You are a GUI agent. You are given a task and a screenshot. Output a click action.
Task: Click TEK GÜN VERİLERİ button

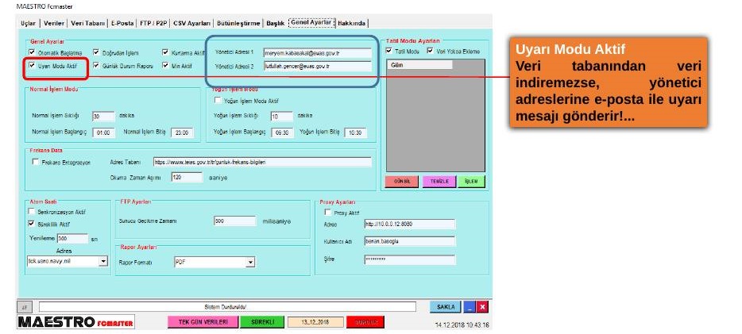202,322
